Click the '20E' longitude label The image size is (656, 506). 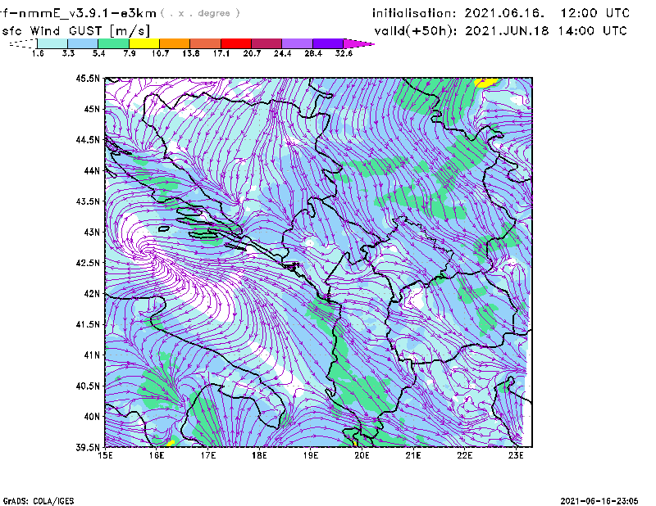pyautogui.click(x=362, y=455)
